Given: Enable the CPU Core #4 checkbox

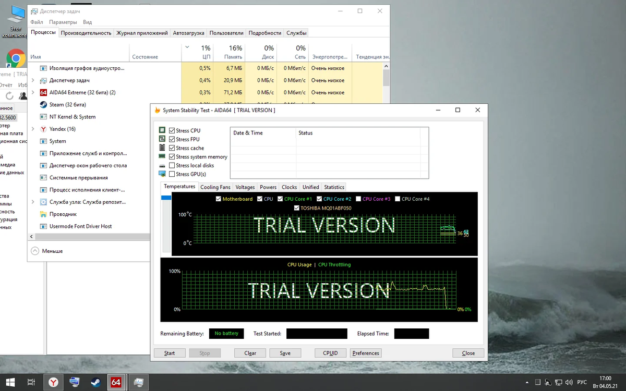Looking at the screenshot, I should point(398,199).
